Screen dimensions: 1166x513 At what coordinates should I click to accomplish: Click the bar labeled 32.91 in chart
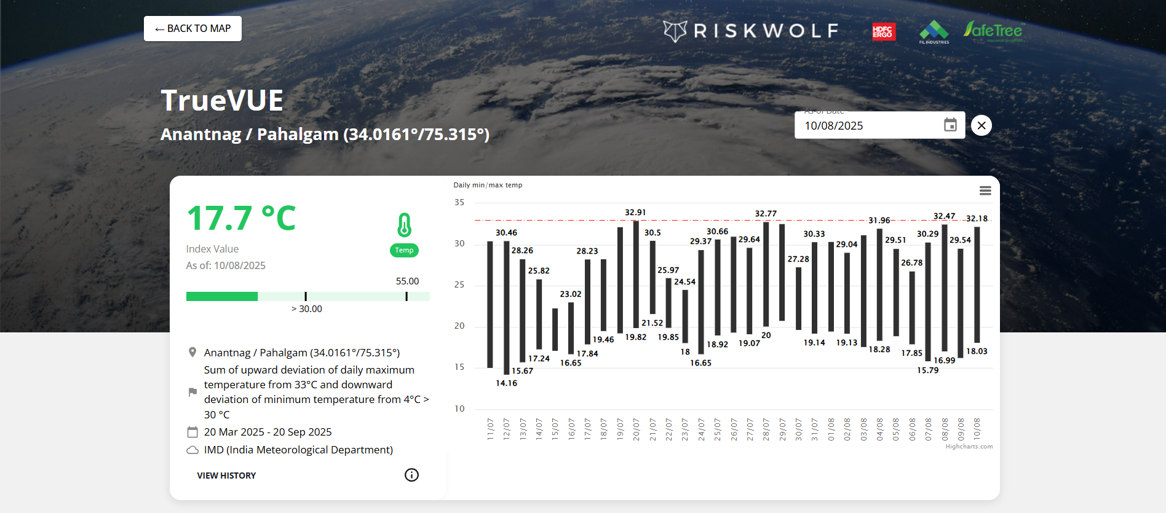click(x=636, y=273)
